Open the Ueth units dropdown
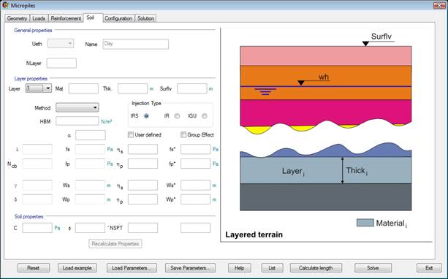Image resolution: width=448 pixels, height=279 pixels. (x=61, y=44)
